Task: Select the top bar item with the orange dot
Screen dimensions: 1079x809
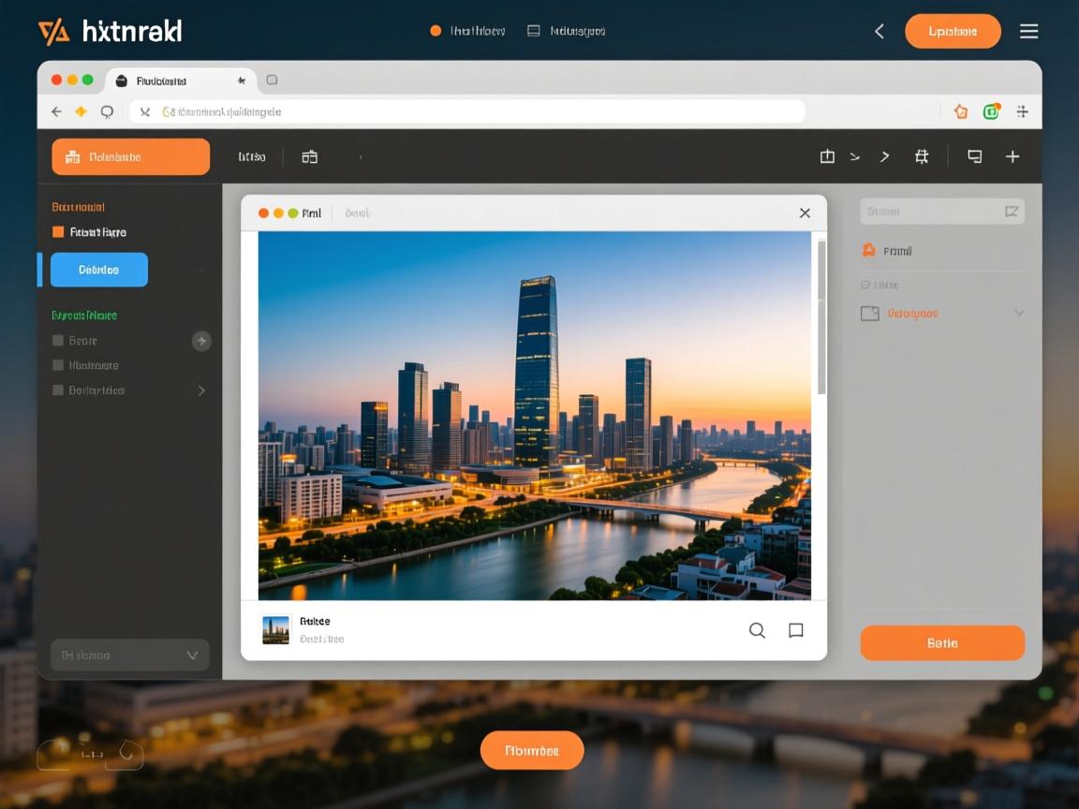Action: point(466,31)
